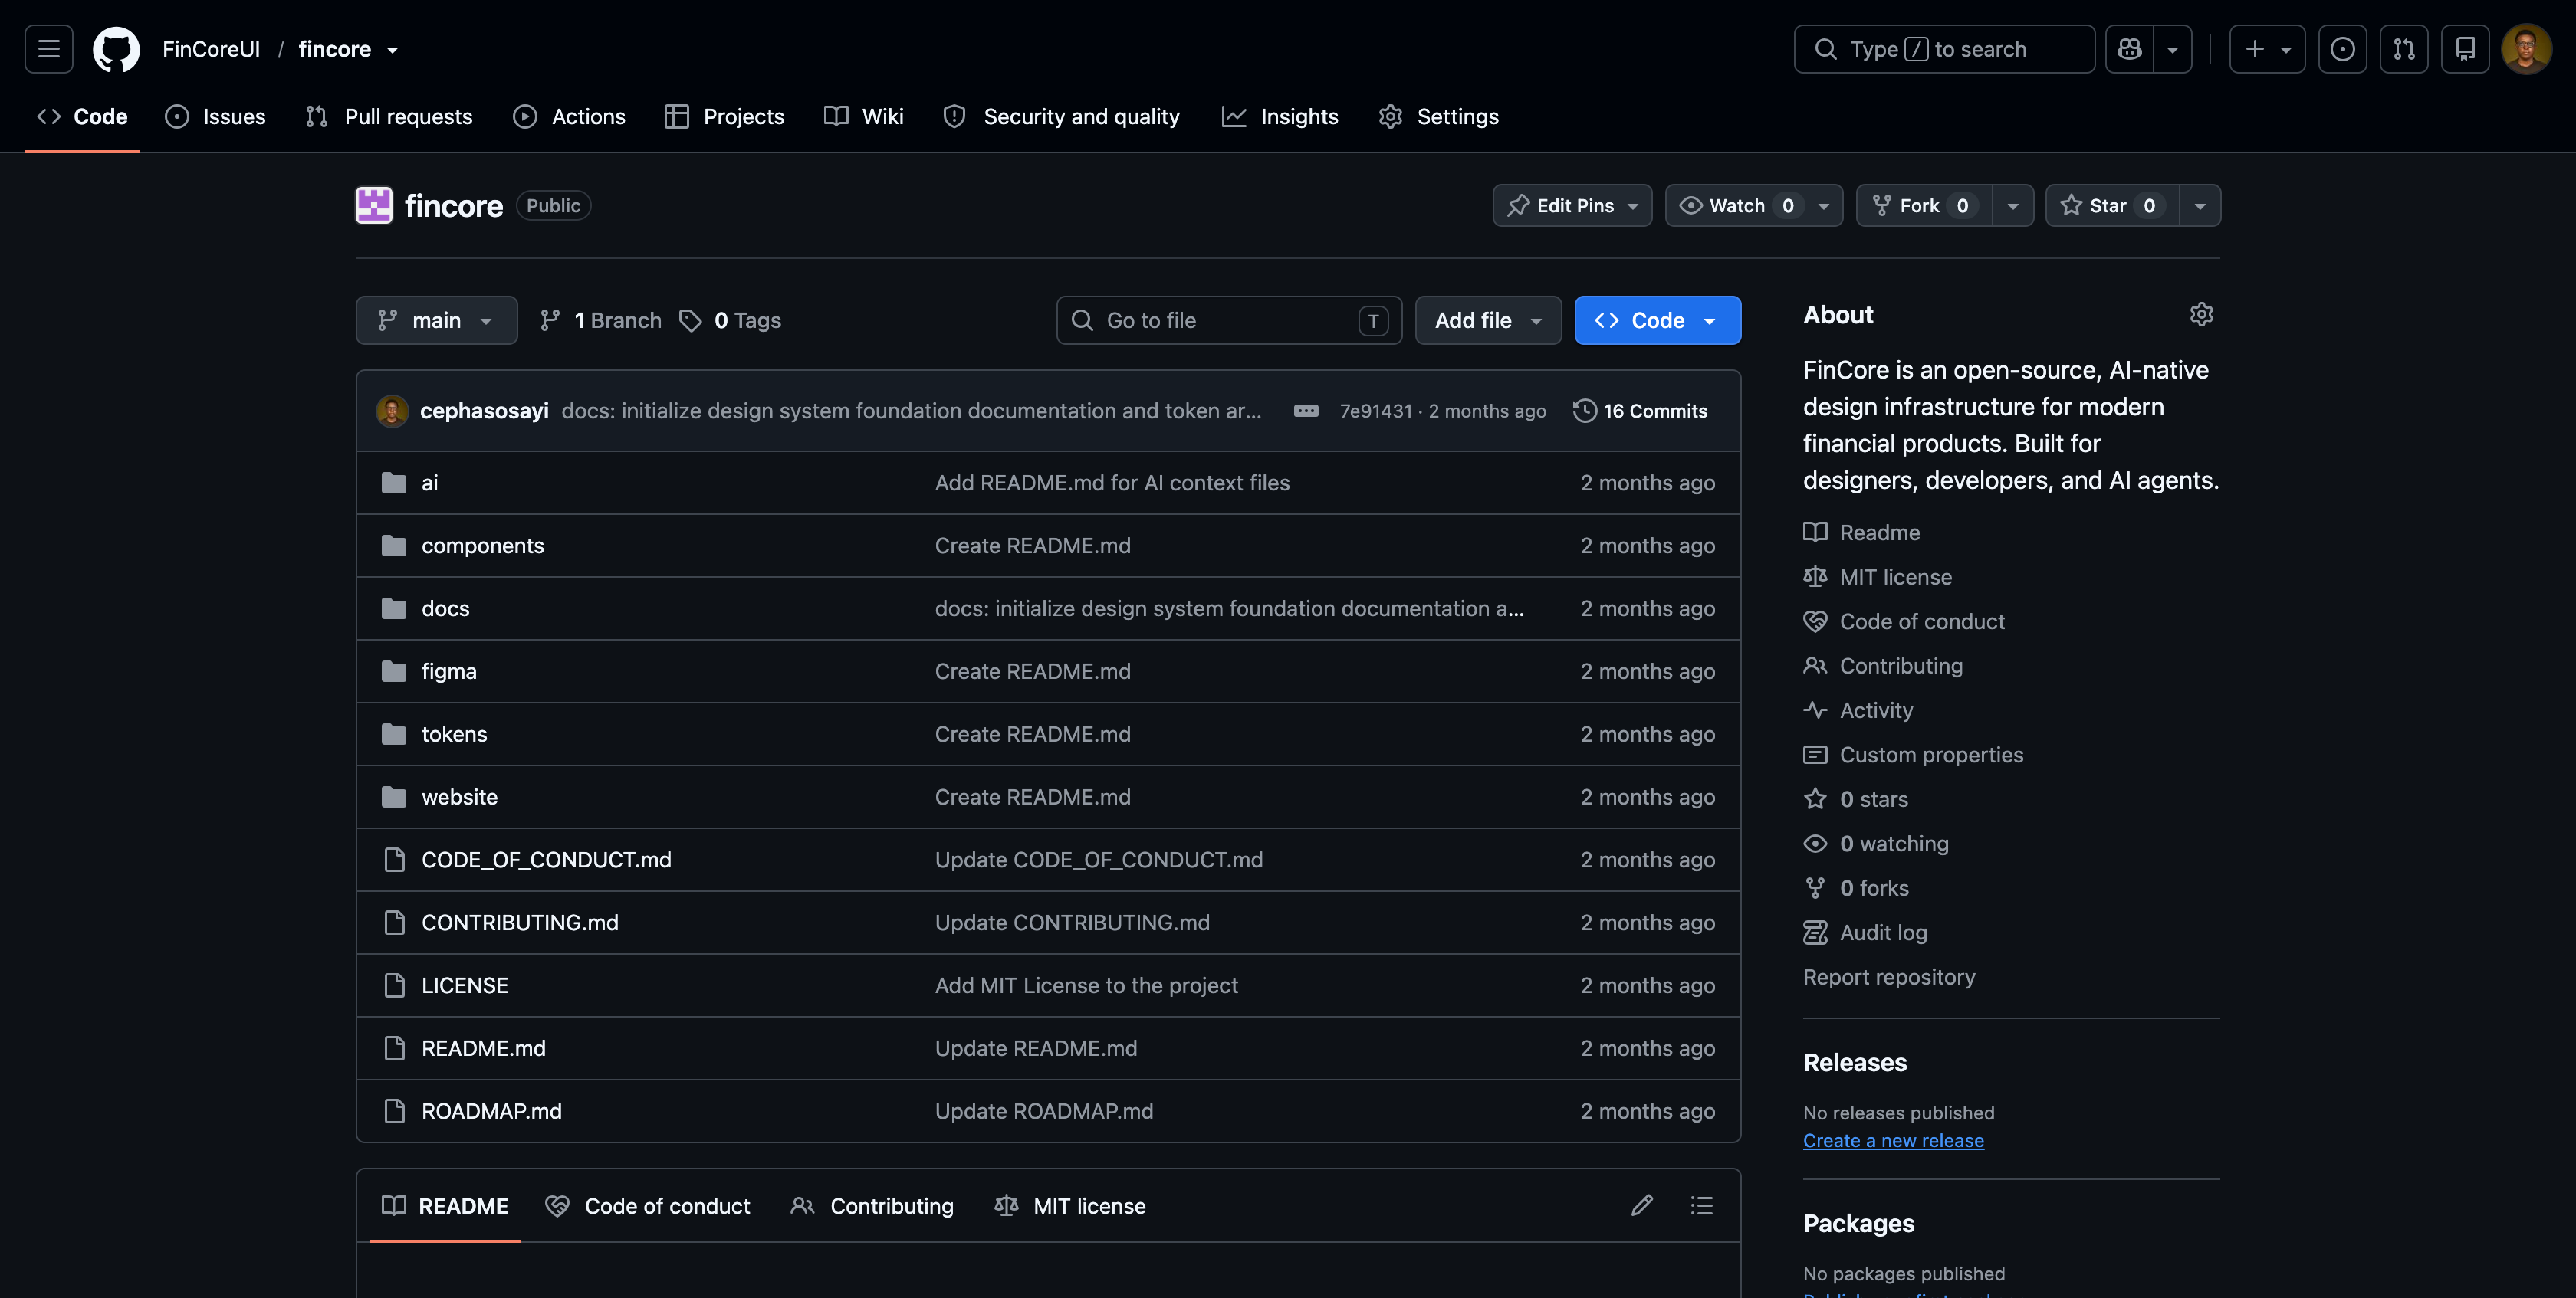The height and width of the screenshot is (1298, 2576).
Task: View 1 Branch list
Action: (600, 320)
